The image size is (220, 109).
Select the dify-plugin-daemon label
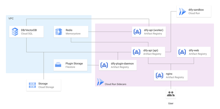click(122, 64)
